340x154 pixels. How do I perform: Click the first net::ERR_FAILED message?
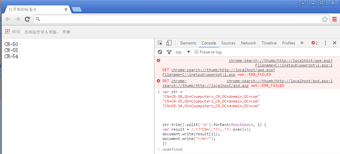(x=254, y=74)
